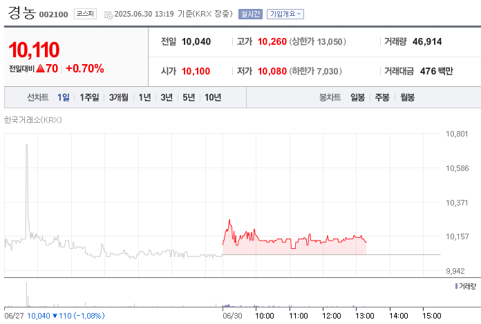Click the 10,586 price axis label
Viewport: 481px width, 324px height.
coord(457,168)
